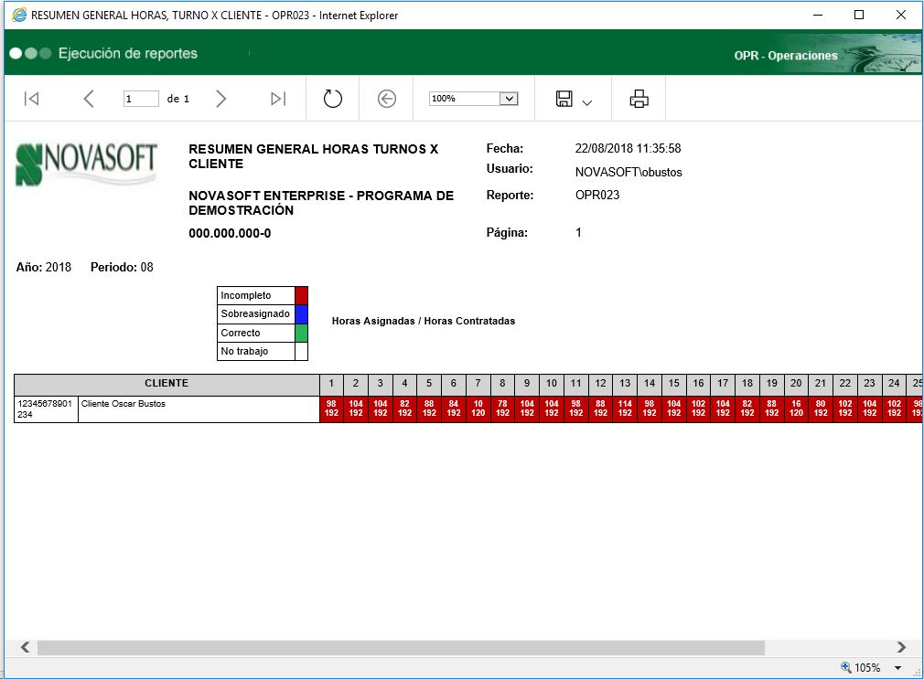Click the blue Sobreasignado color swatch
The width and height of the screenshot is (924, 679).
click(x=302, y=314)
